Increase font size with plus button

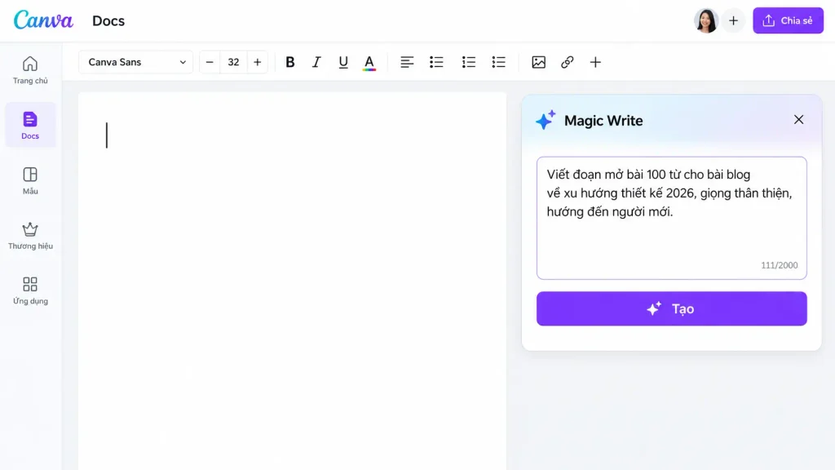pyautogui.click(x=257, y=62)
